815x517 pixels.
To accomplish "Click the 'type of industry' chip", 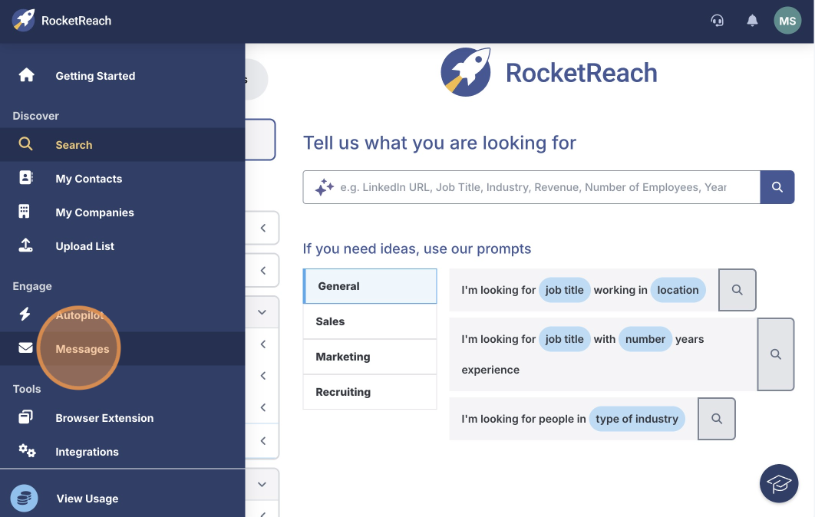I will [x=637, y=419].
